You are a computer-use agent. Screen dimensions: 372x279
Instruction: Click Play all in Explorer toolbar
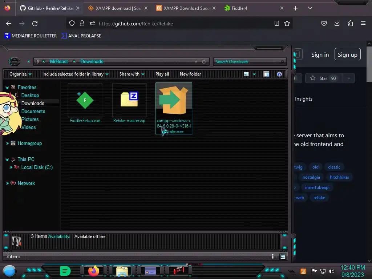click(x=162, y=74)
